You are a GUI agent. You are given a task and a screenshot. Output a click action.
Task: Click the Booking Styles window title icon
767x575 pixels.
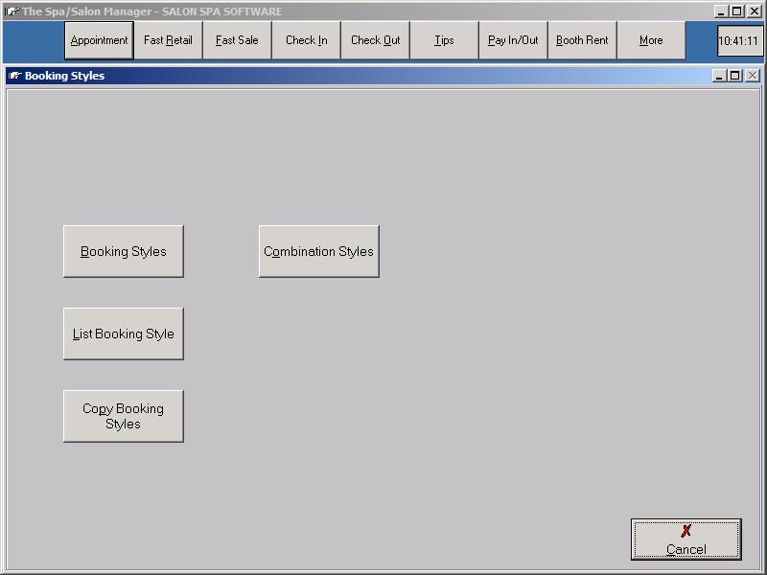click(14, 76)
